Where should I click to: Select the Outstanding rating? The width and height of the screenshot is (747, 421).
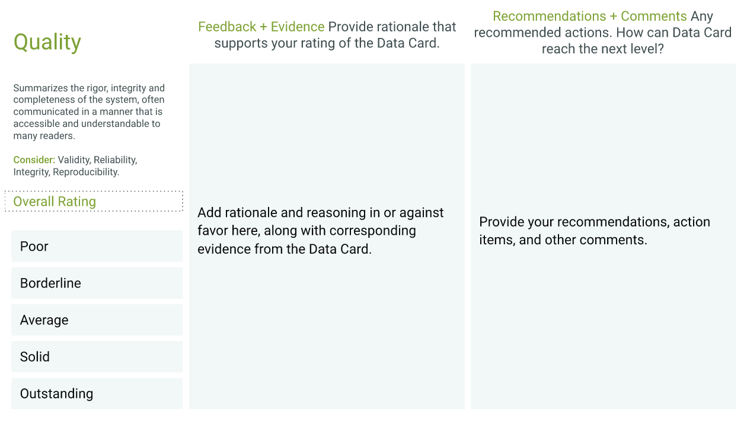97,394
